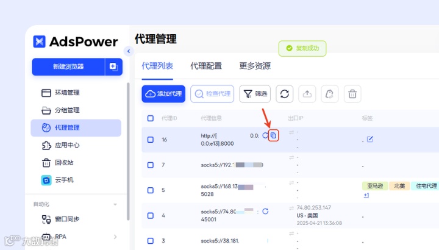Viewport: 439px width, 250px height.
Task: Switch to the 更多资源 tab
Action: (x=255, y=66)
